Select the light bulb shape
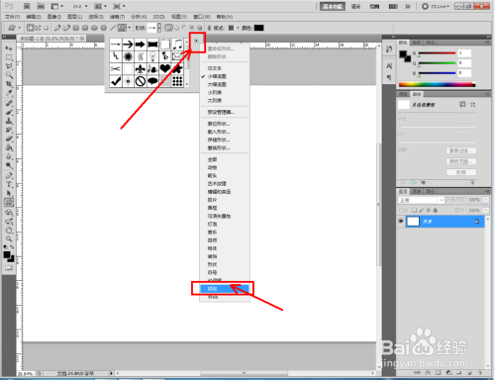This screenshot has width=495, height=380. (152, 56)
